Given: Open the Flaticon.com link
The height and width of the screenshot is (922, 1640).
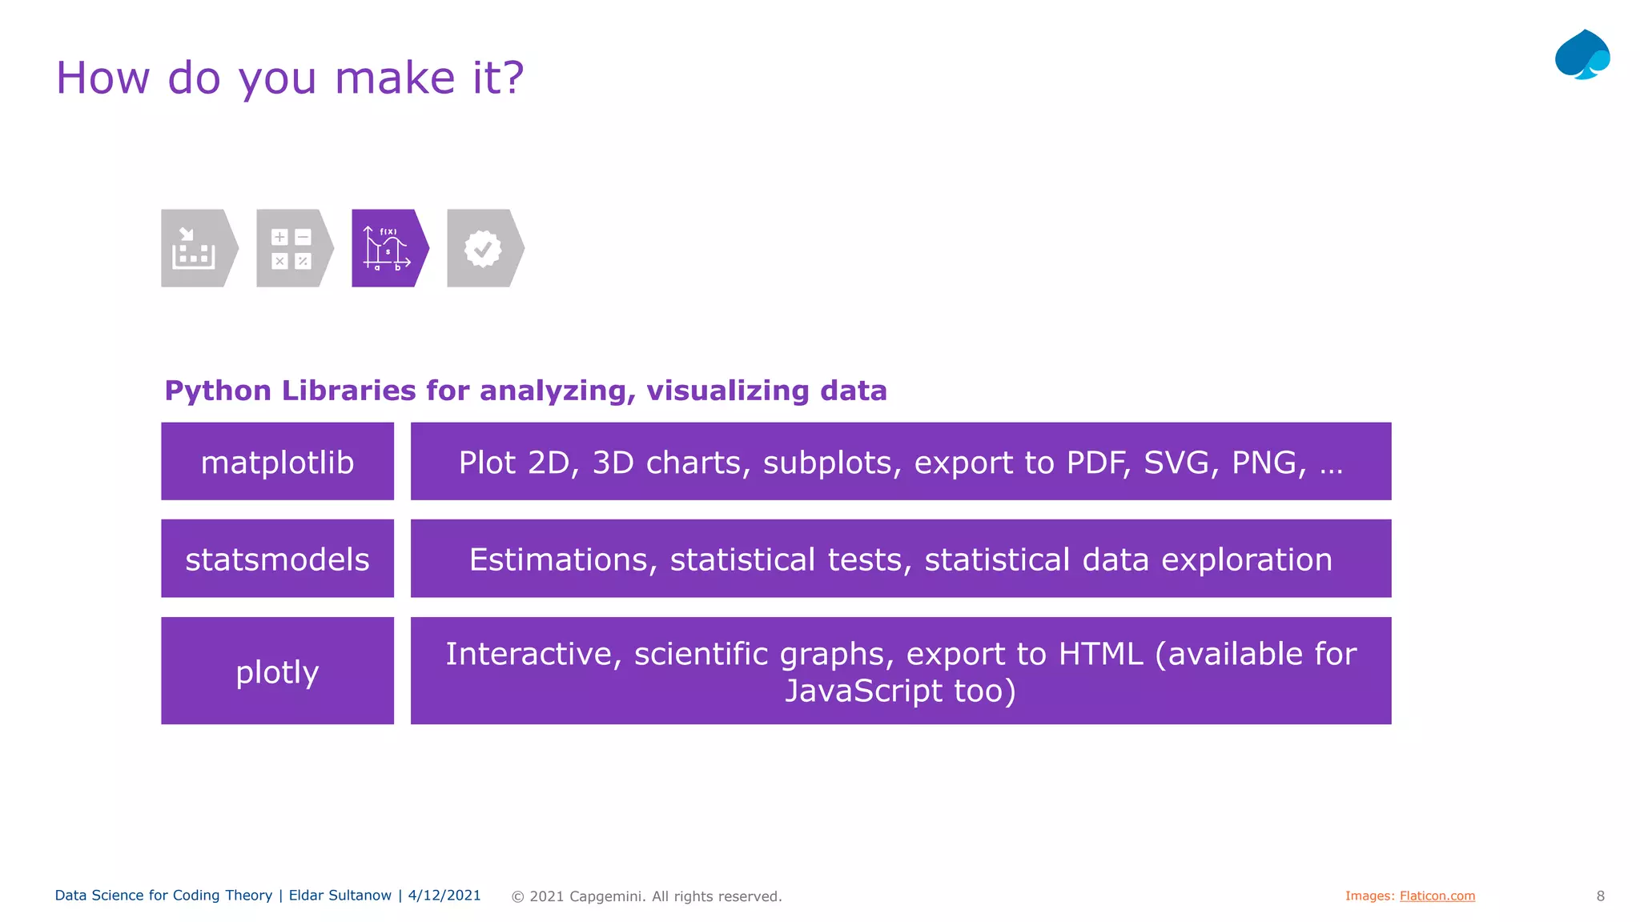Looking at the screenshot, I should [1437, 896].
